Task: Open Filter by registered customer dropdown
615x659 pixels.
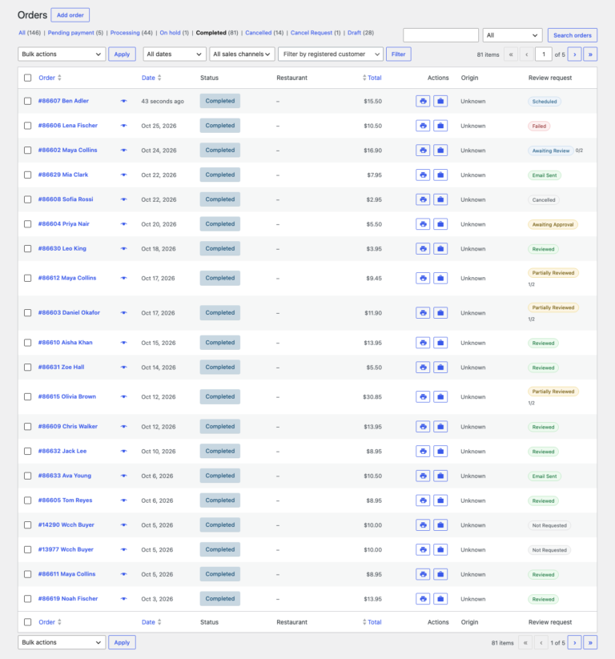Action: [331, 54]
